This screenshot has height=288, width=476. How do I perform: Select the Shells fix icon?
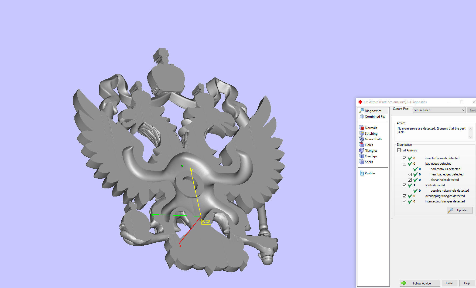[x=362, y=162]
